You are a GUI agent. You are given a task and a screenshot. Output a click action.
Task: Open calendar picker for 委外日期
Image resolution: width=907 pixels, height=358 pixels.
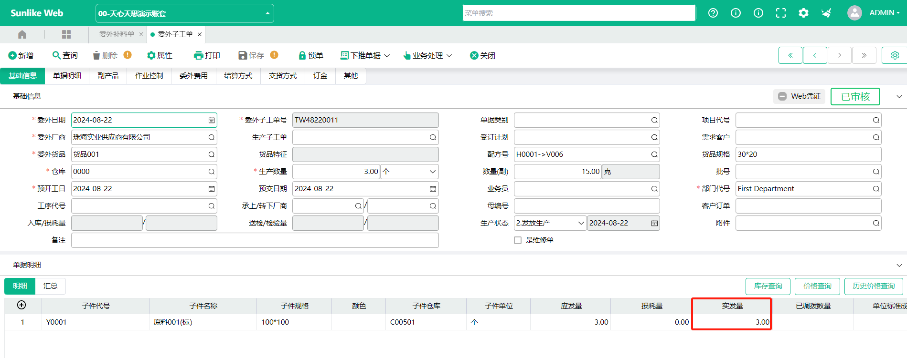click(x=211, y=120)
